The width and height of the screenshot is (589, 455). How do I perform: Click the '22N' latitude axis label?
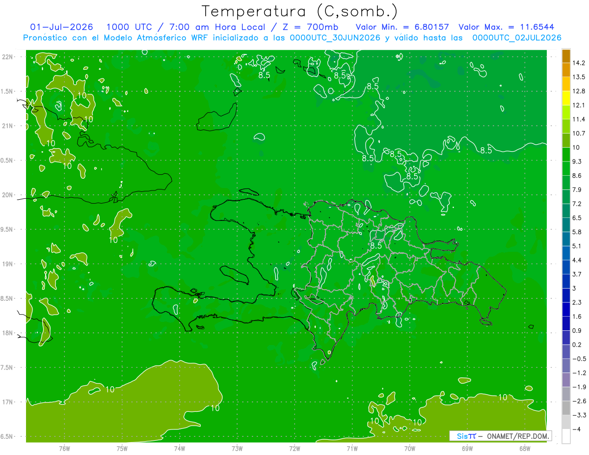pos(8,57)
